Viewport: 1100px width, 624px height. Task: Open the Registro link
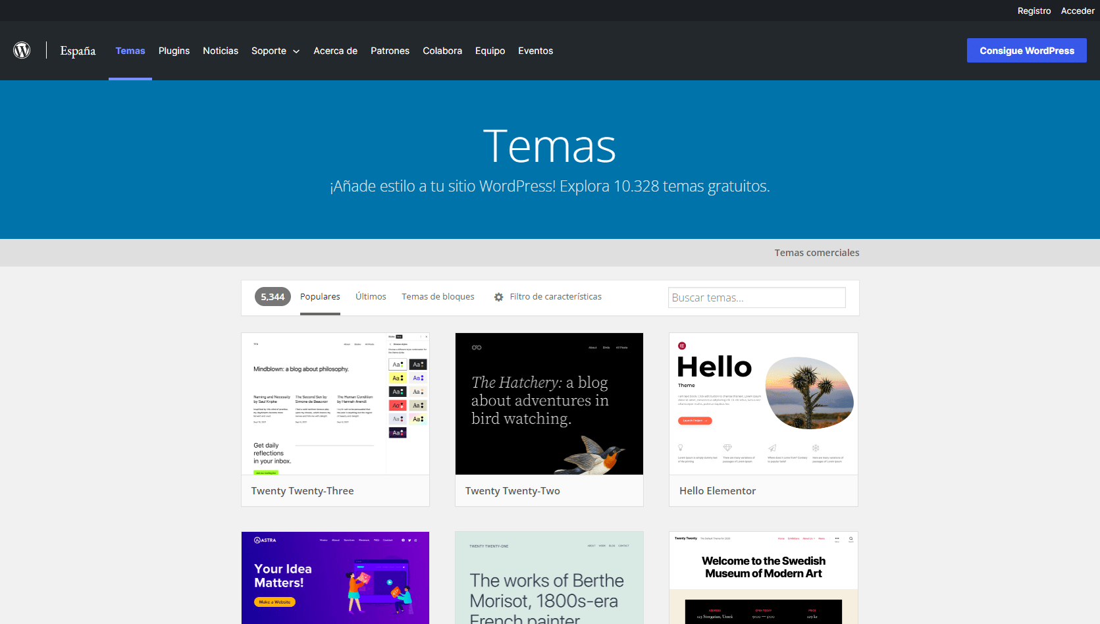1034,11
